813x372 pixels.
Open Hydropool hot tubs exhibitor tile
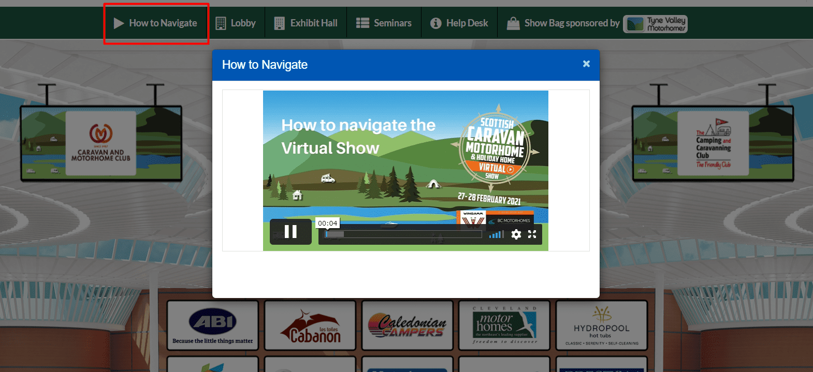pos(601,325)
